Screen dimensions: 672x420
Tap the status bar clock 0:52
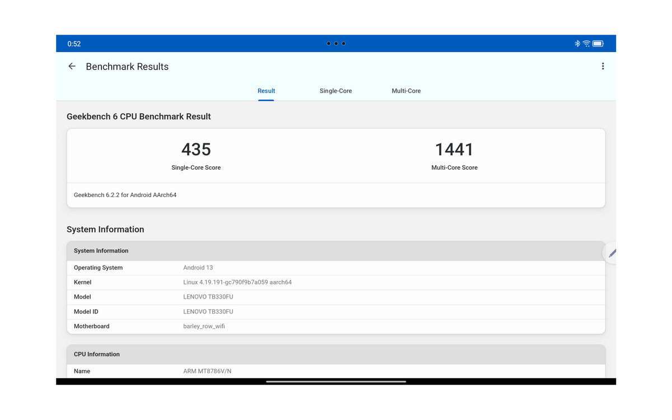click(74, 44)
